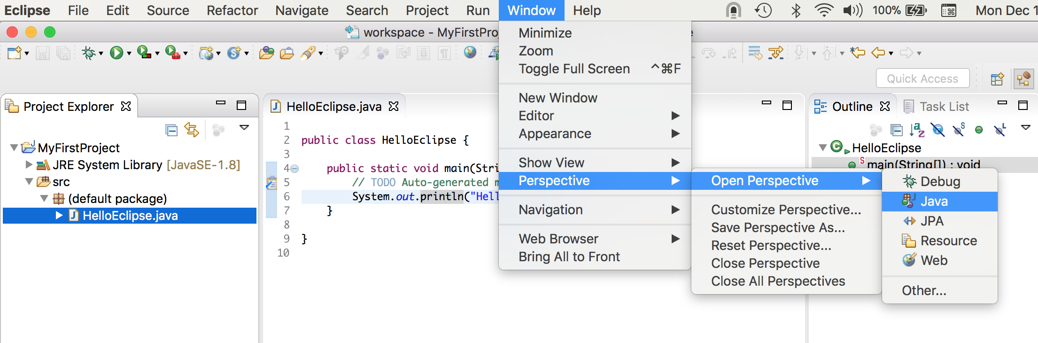Click the Debug bug toolbar icon

pyautogui.click(x=88, y=53)
